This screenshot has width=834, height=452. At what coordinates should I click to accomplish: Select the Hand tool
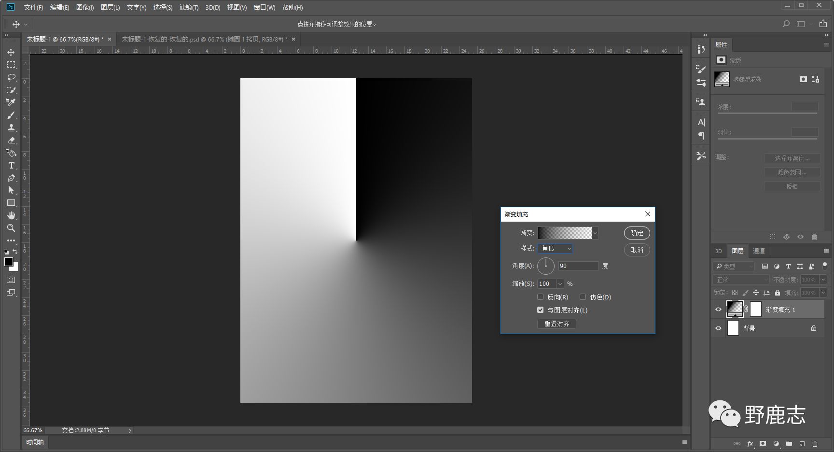[11, 215]
